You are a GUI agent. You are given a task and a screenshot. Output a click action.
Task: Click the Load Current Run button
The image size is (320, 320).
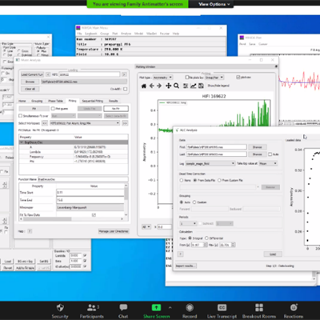click(32, 74)
